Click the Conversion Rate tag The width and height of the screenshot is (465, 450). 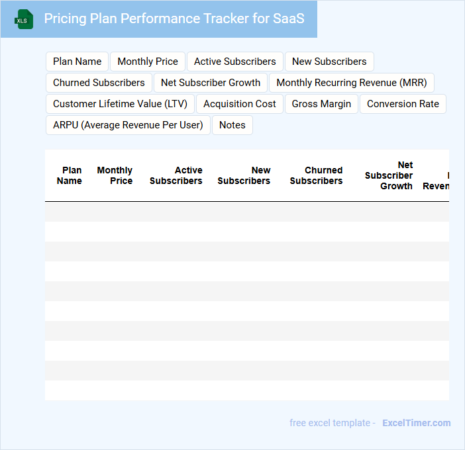(x=403, y=104)
